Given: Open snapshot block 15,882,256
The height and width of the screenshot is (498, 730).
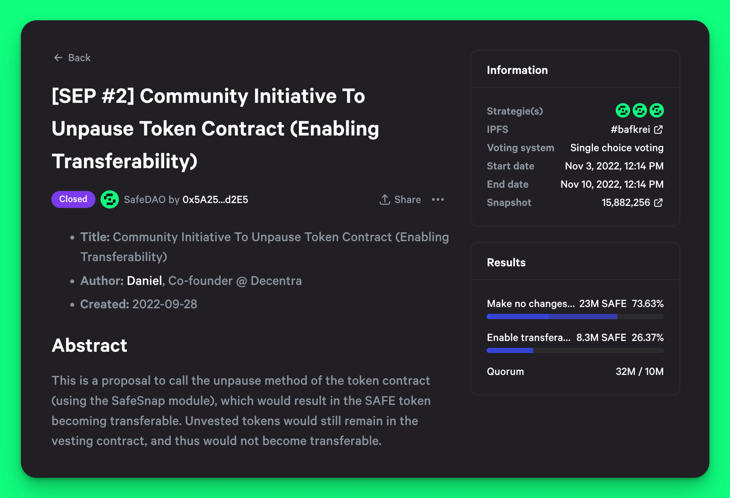Looking at the screenshot, I should (626, 203).
